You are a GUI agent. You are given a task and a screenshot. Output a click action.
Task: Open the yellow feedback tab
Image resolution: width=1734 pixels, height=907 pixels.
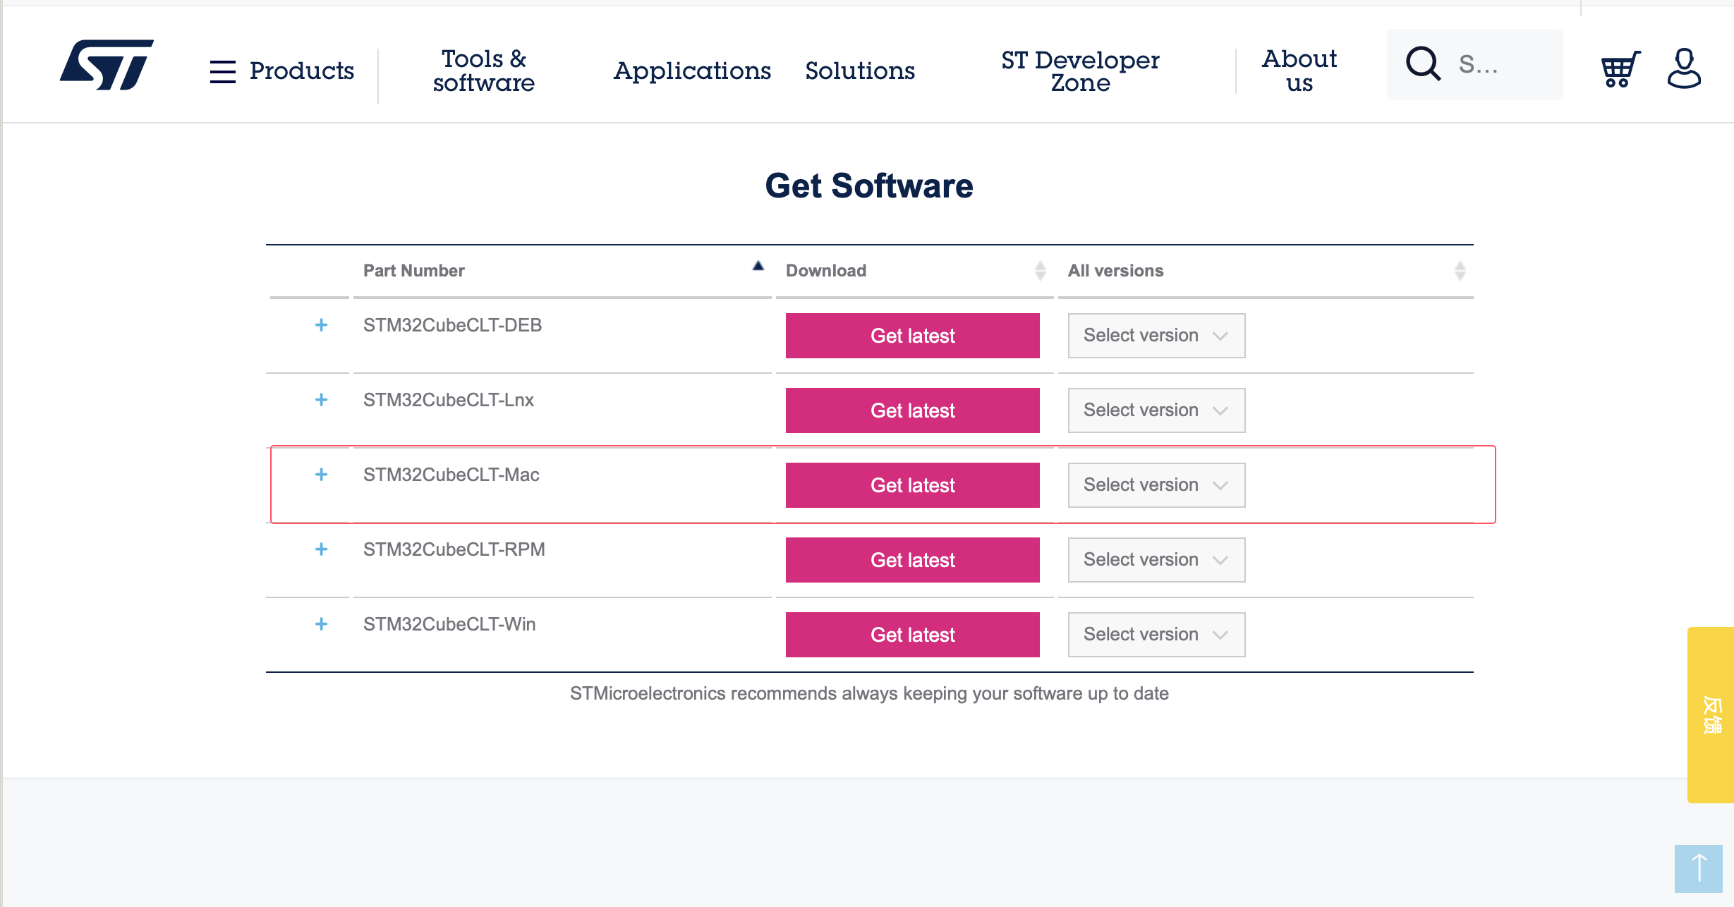click(1711, 714)
